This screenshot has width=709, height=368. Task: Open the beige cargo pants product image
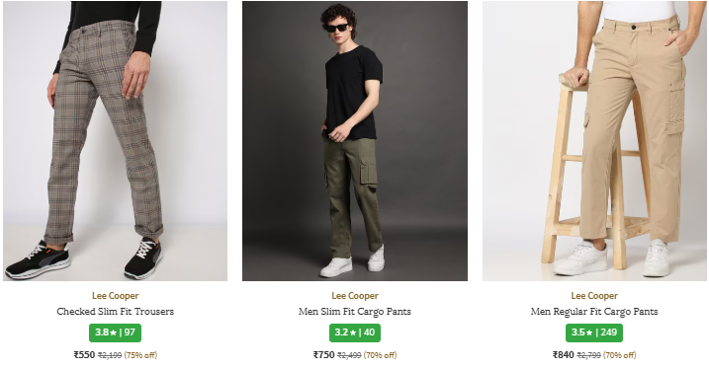pos(594,141)
